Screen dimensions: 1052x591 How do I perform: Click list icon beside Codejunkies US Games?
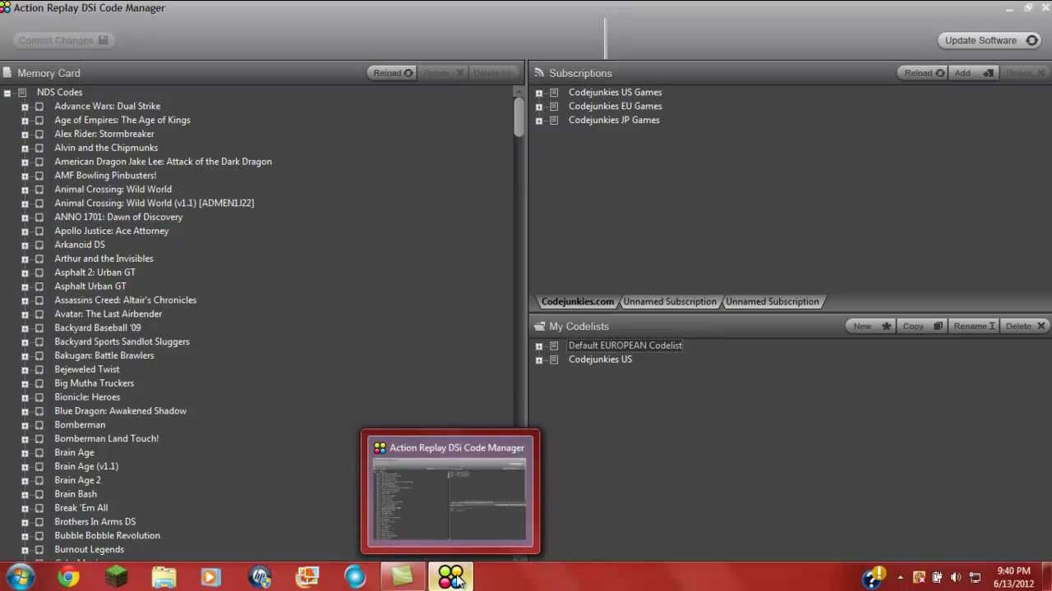(x=554, y=92)
